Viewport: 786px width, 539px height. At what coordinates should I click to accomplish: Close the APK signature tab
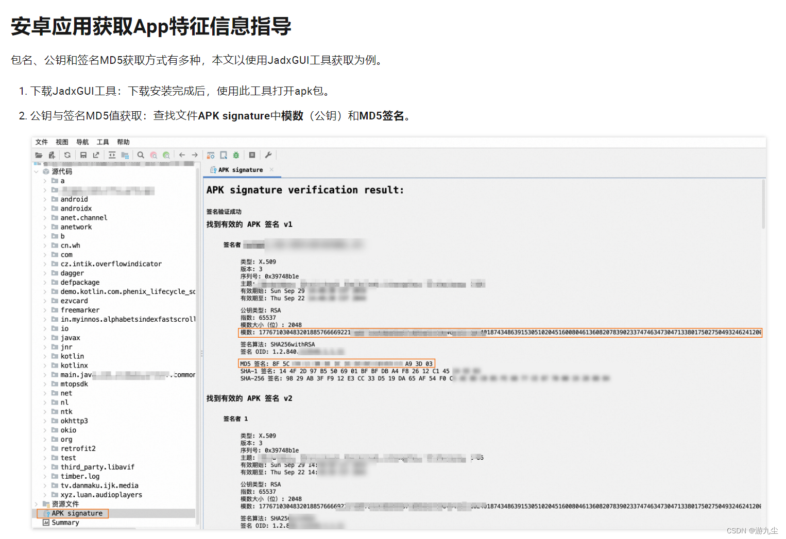point(271,169)
